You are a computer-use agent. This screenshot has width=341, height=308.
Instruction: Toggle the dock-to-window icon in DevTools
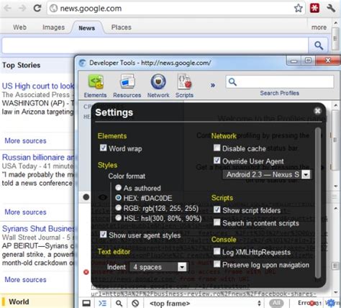[x=86, y=303]
